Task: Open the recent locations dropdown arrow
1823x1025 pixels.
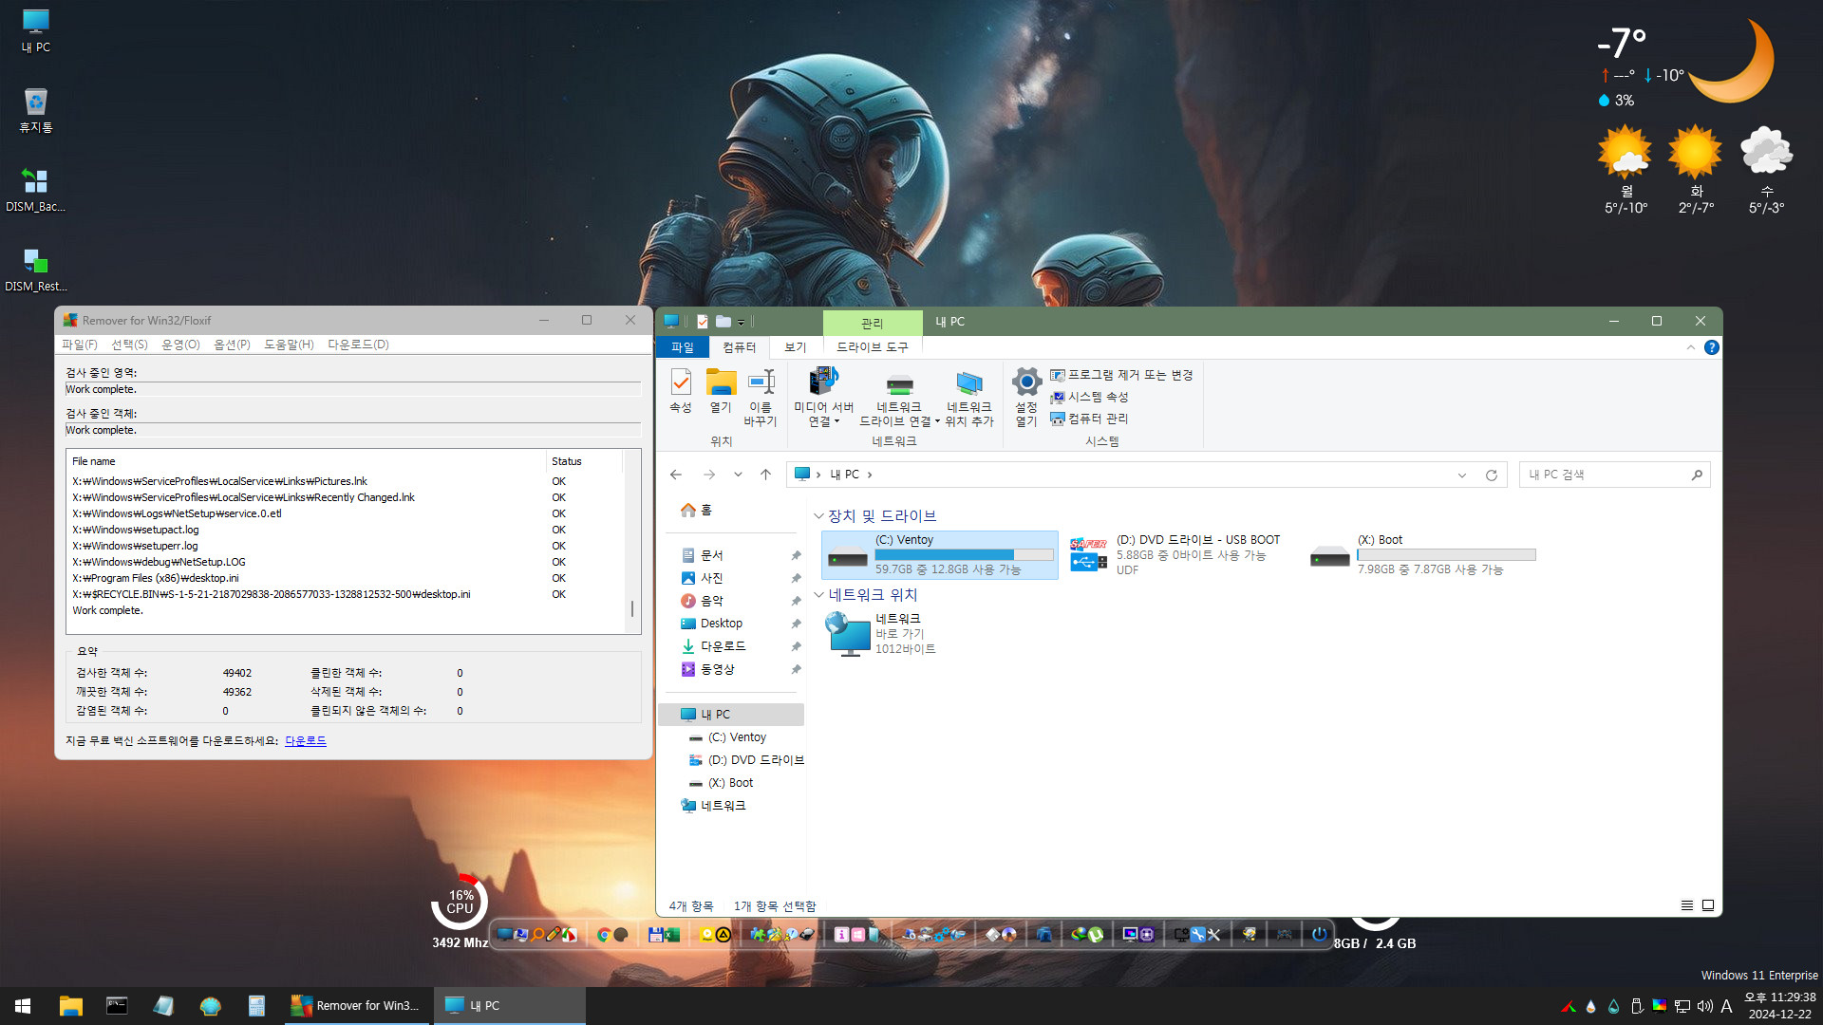Action: point(738,475)
